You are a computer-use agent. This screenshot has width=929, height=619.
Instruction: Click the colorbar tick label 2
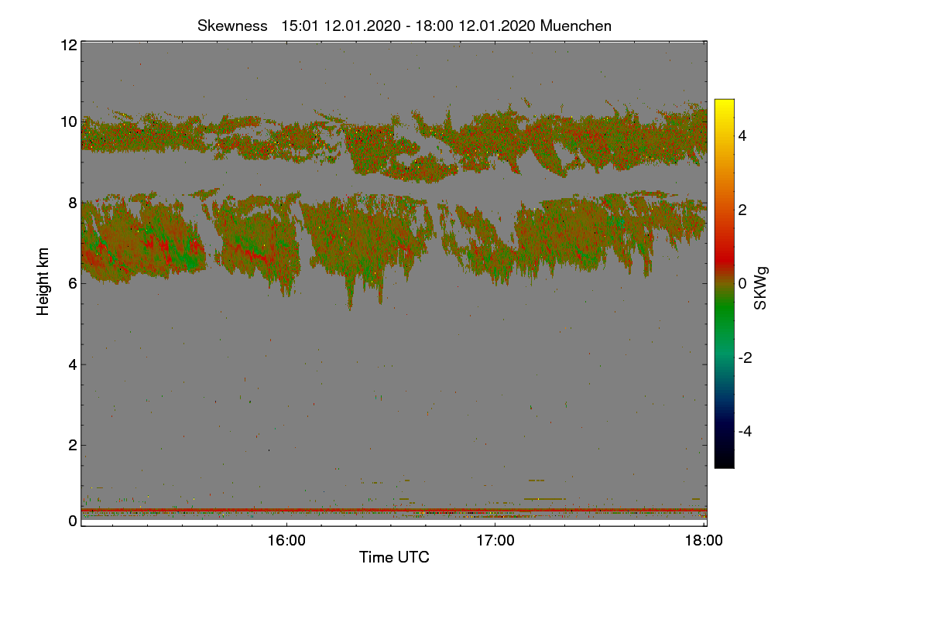742,210
